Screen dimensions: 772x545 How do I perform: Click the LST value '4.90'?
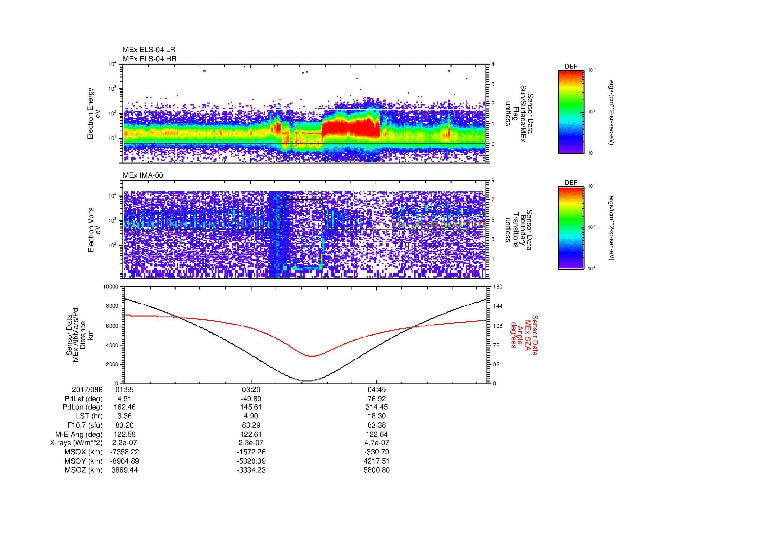pyautogui.click(x=251, y=416)
